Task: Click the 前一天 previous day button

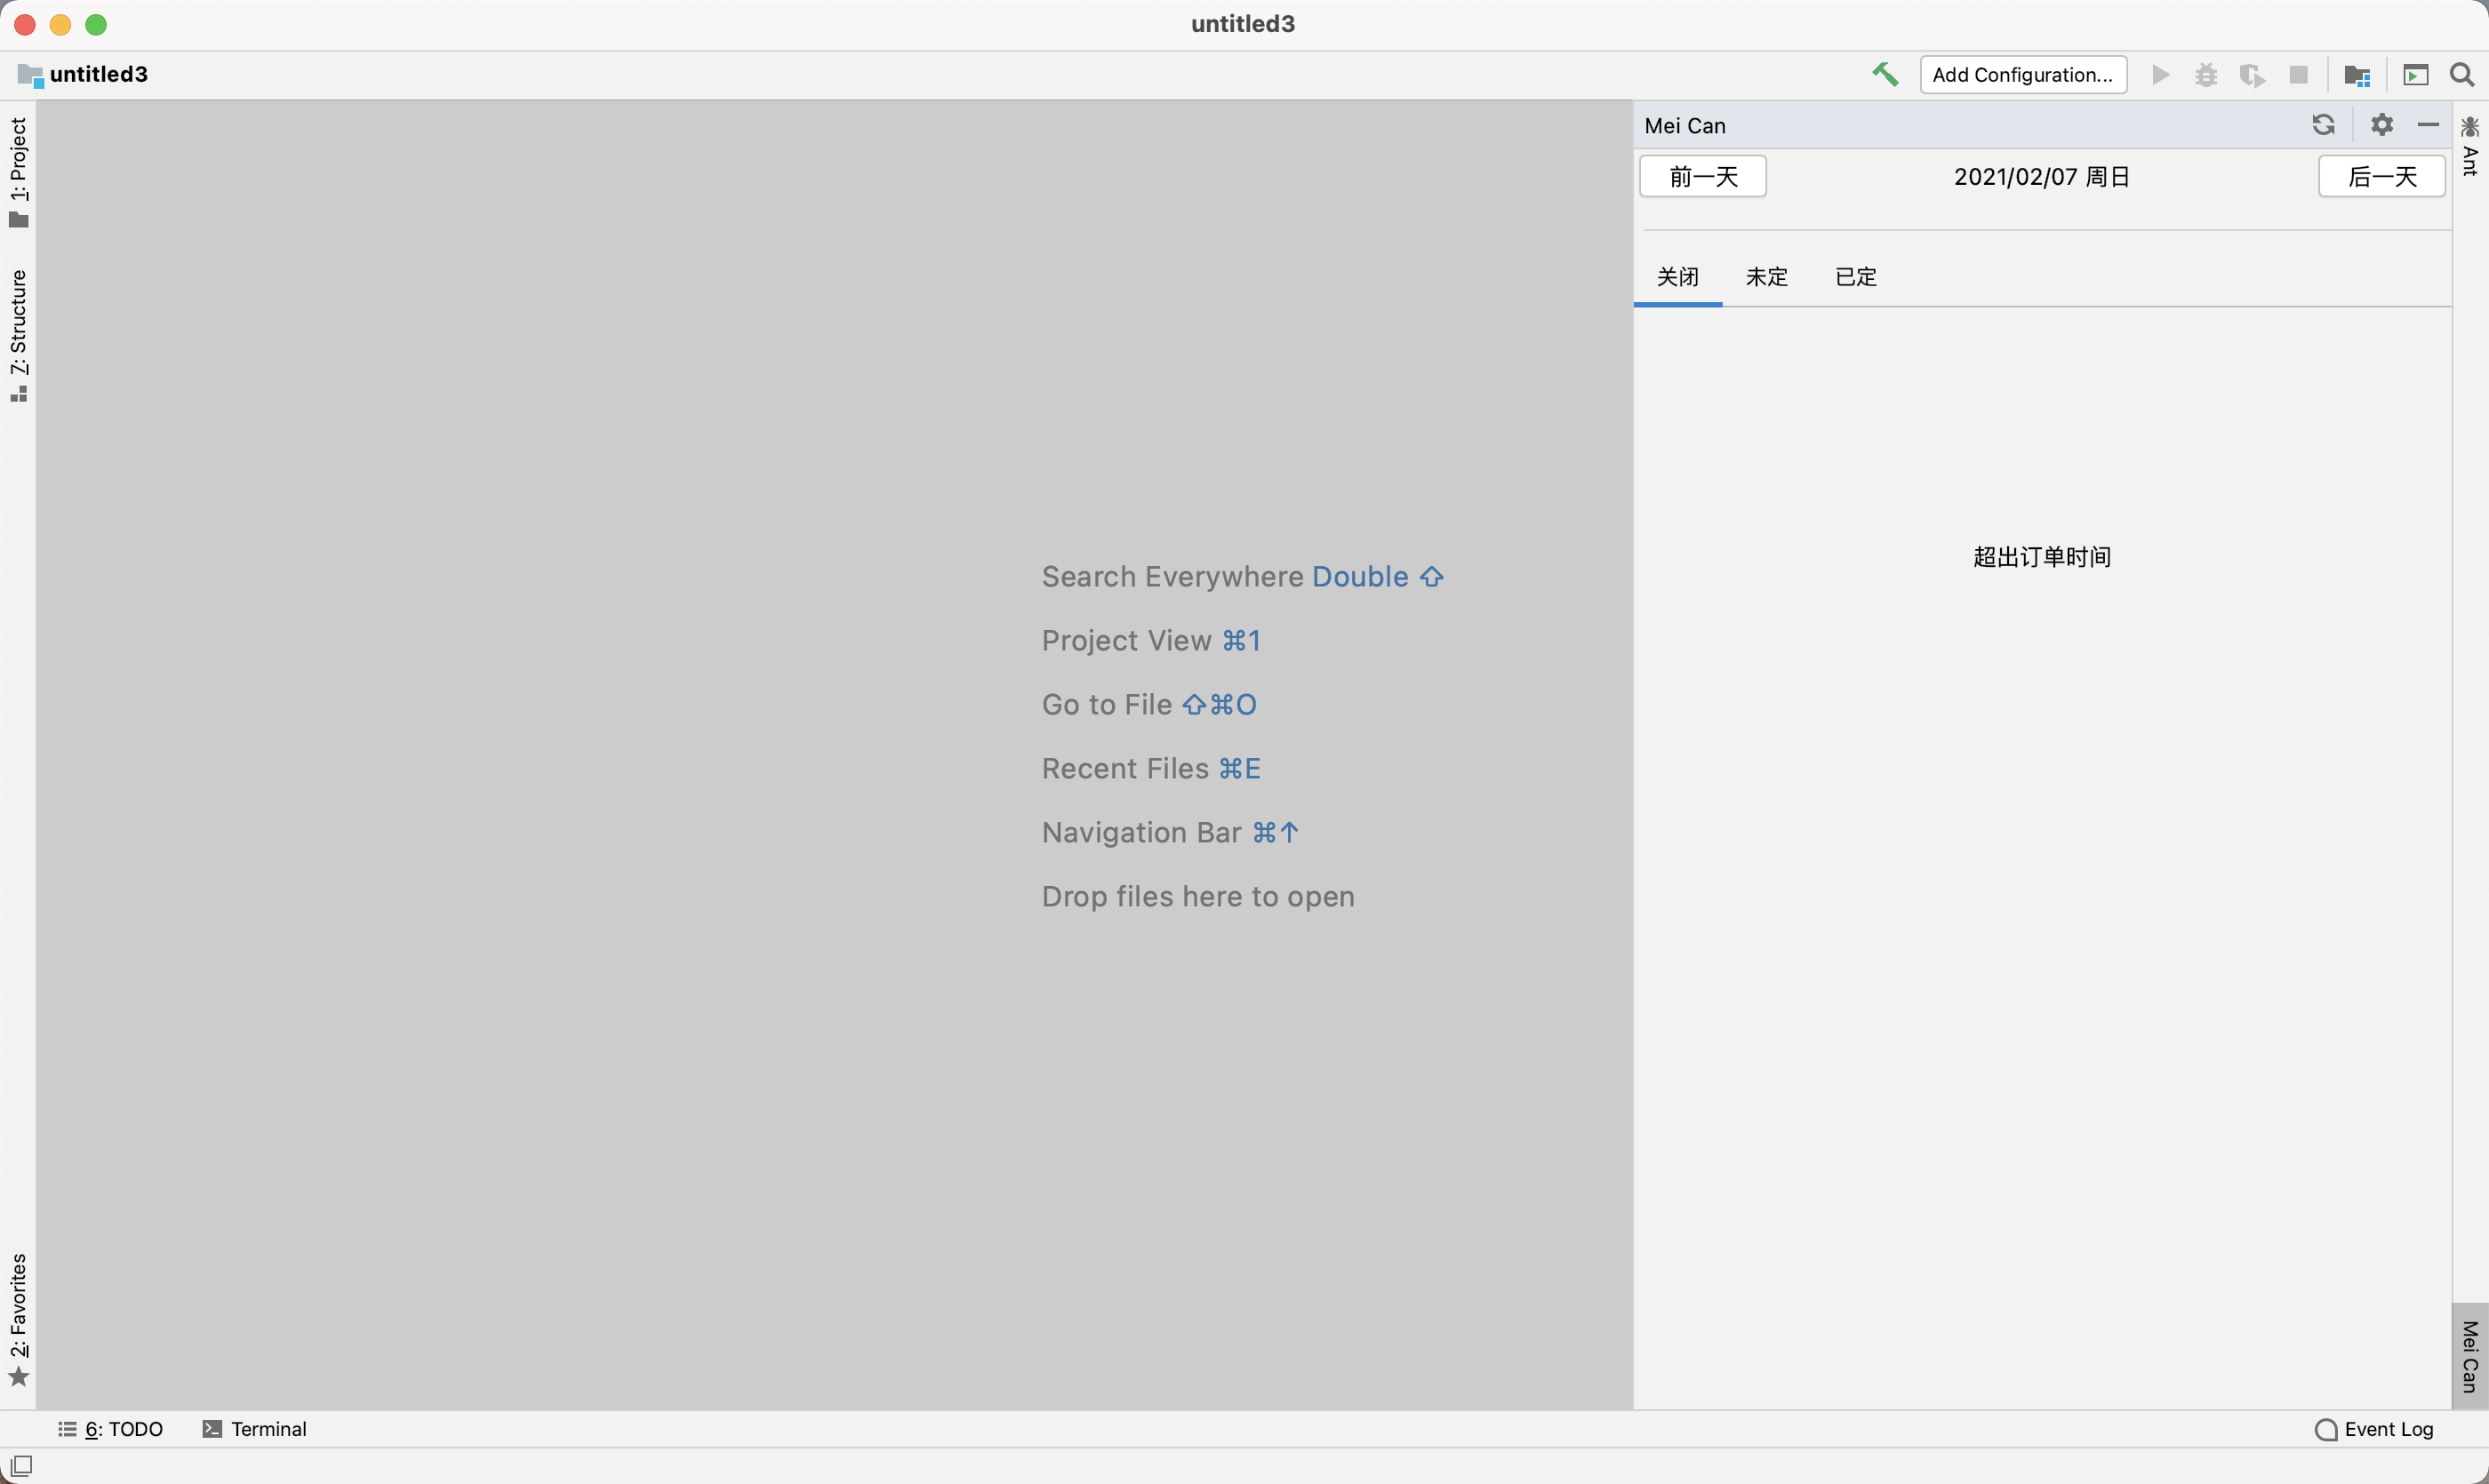Action: (1702, 177)
